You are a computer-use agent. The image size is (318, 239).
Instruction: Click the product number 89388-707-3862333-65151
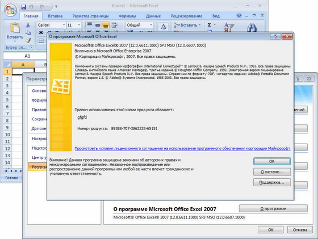[134, 128]
